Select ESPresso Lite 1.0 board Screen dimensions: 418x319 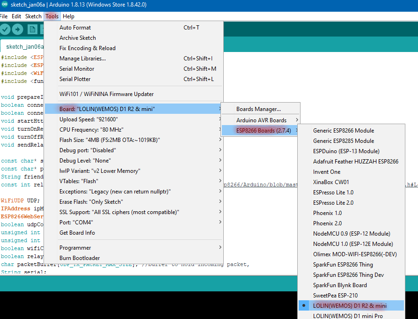tap(351, 193)
